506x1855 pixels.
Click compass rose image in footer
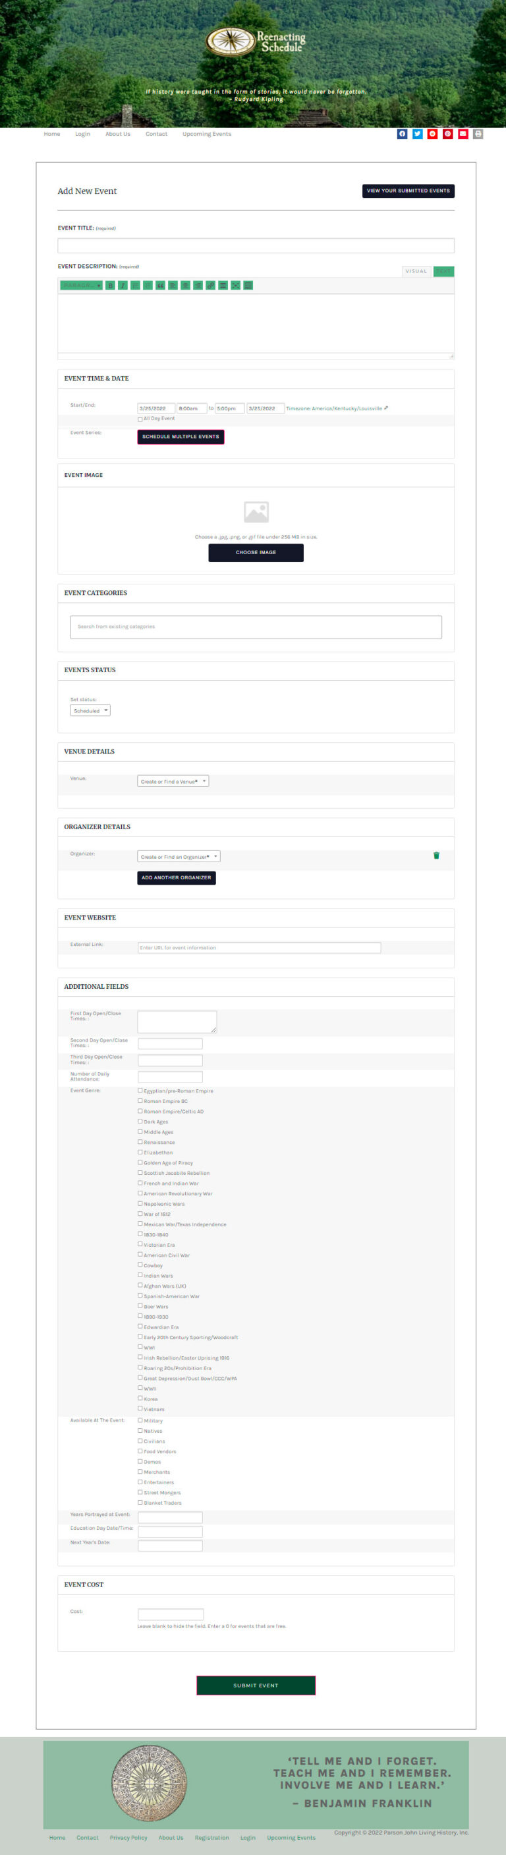pyautogui.click(x=150, y=1783)
